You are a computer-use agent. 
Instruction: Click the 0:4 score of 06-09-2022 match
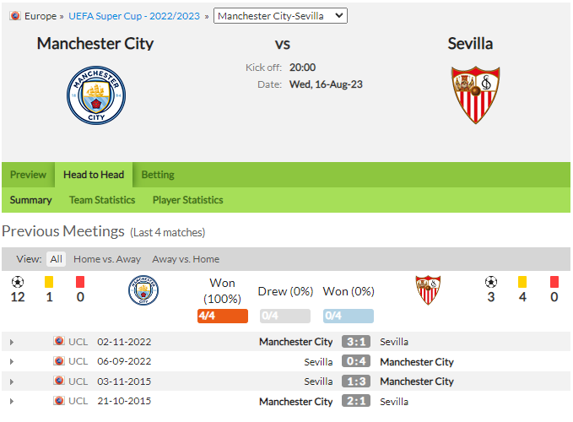(x=356, y=361)
